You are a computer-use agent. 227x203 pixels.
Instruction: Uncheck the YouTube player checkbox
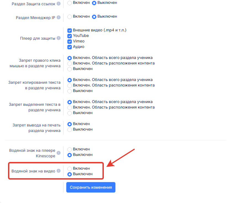(x=70, y=36)
